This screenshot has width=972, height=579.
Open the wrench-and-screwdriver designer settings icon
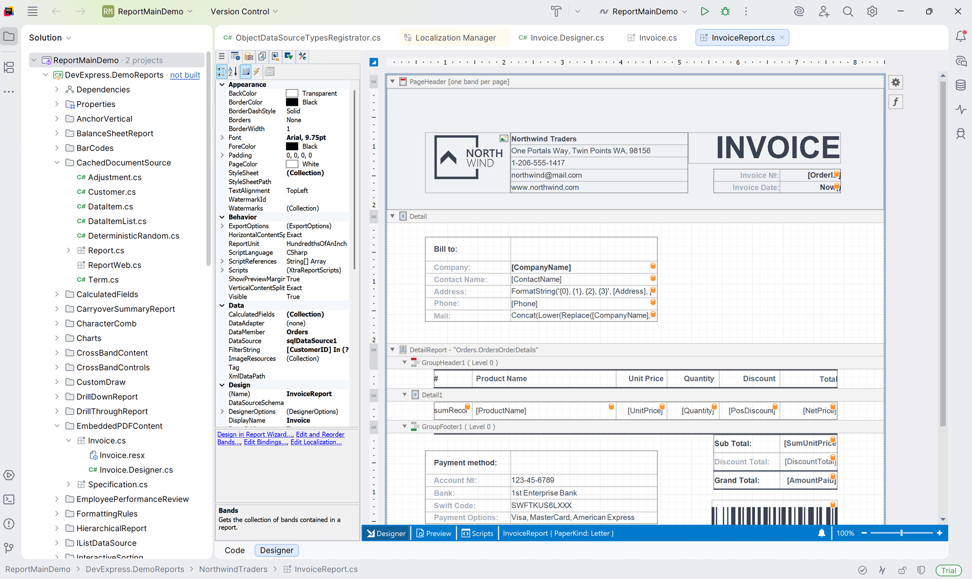point(302,57)
